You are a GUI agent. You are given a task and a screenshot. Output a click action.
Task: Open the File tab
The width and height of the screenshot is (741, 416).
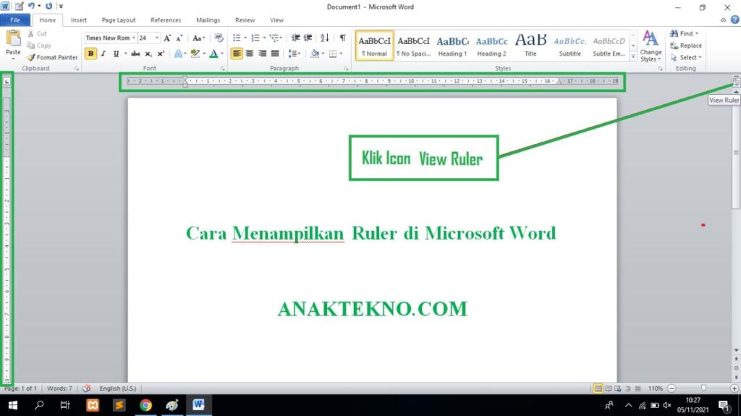pyautogui.click(x=15, y=20)
